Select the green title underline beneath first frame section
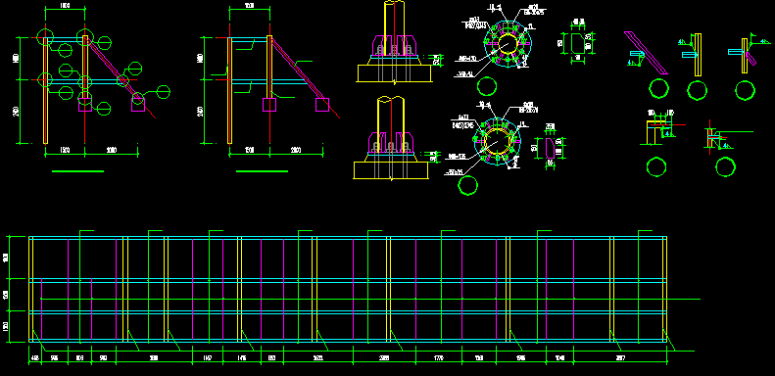The height and width of the screenshot is (376, 775). point(77,171)
